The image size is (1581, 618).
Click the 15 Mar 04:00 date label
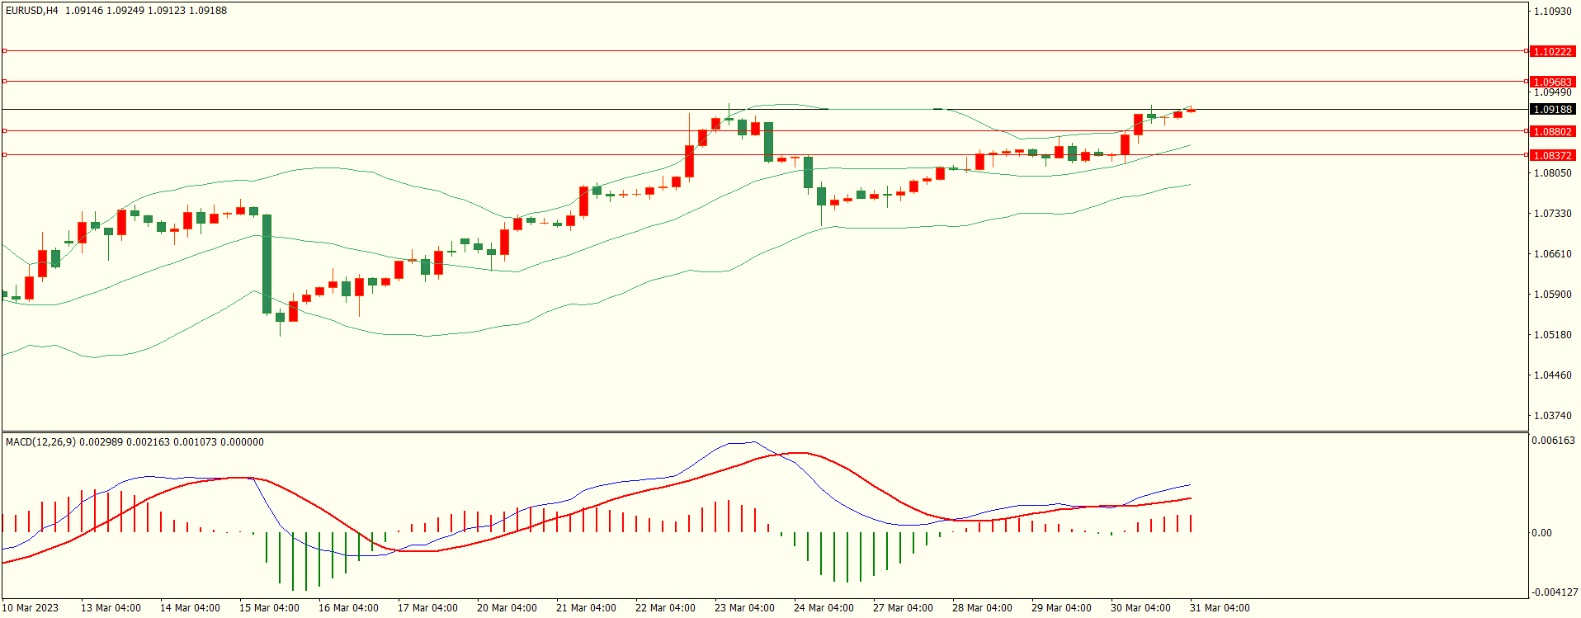click(269, 608)
